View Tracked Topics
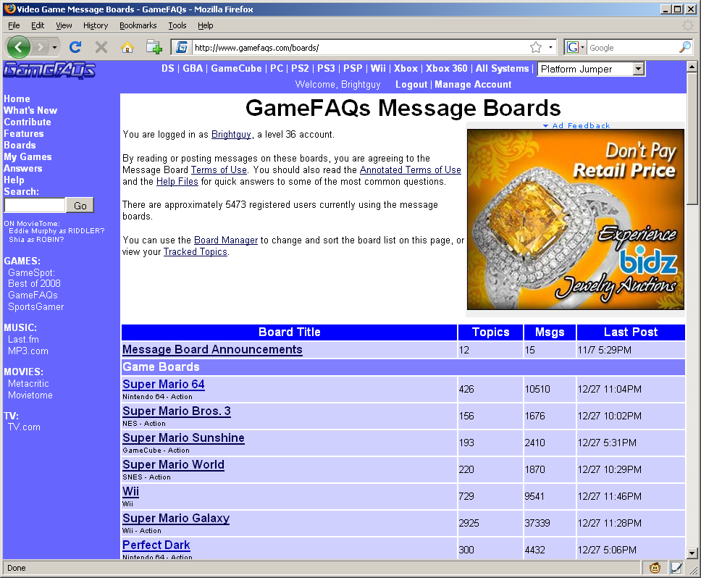Screen dimensions: 701x578 pos(196,251)
